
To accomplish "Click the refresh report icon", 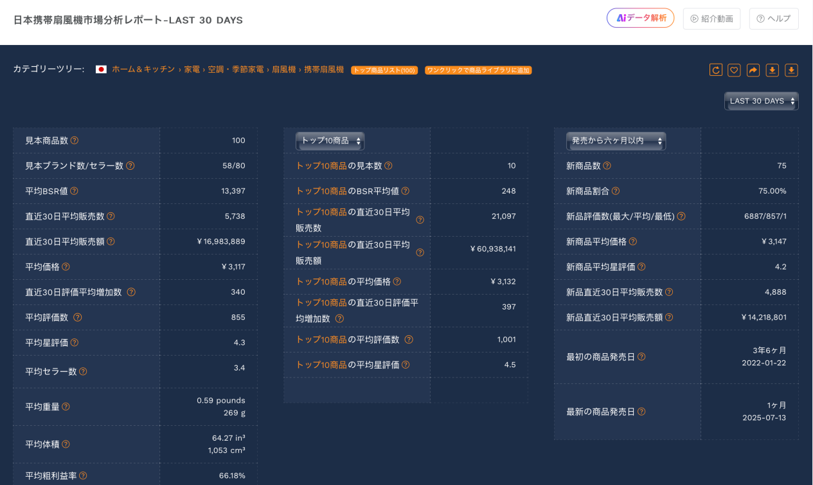I will 715,70.
